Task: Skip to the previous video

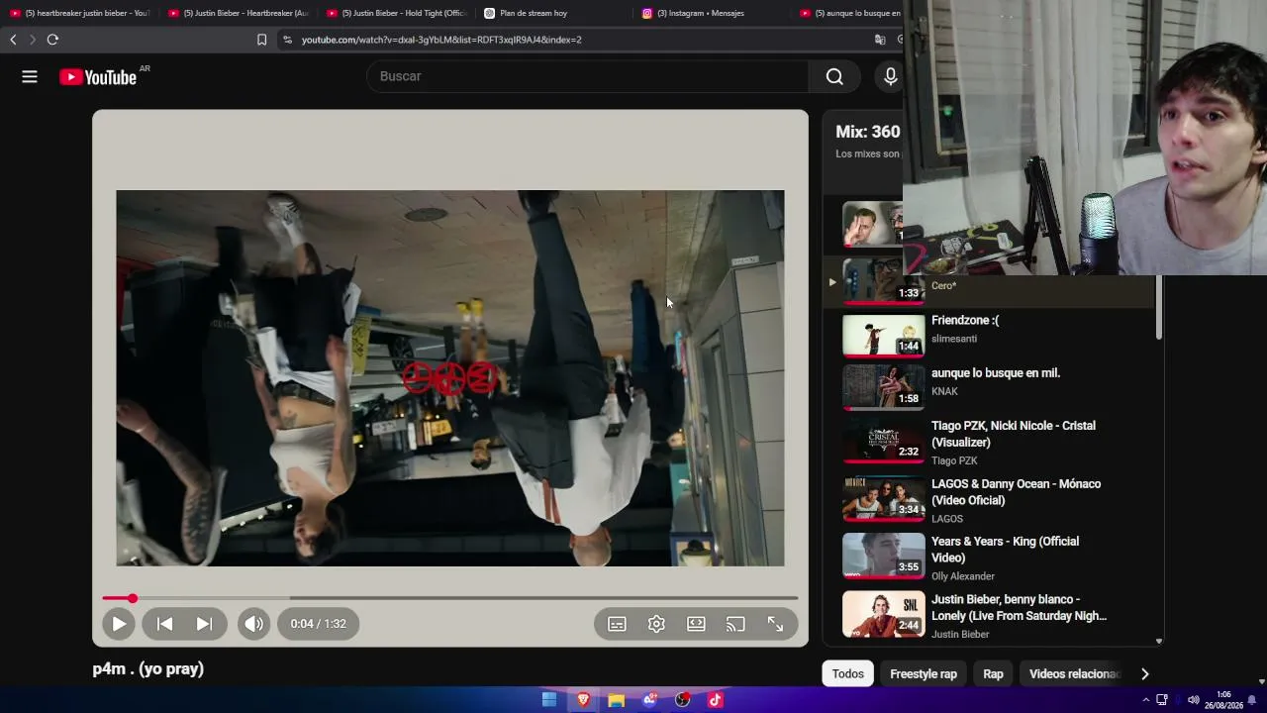Action: (165, 624)
